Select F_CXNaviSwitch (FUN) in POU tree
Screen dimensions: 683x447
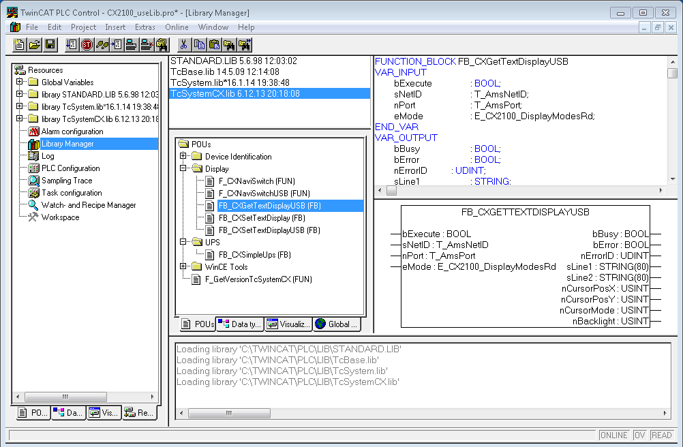tap(256, 181)
